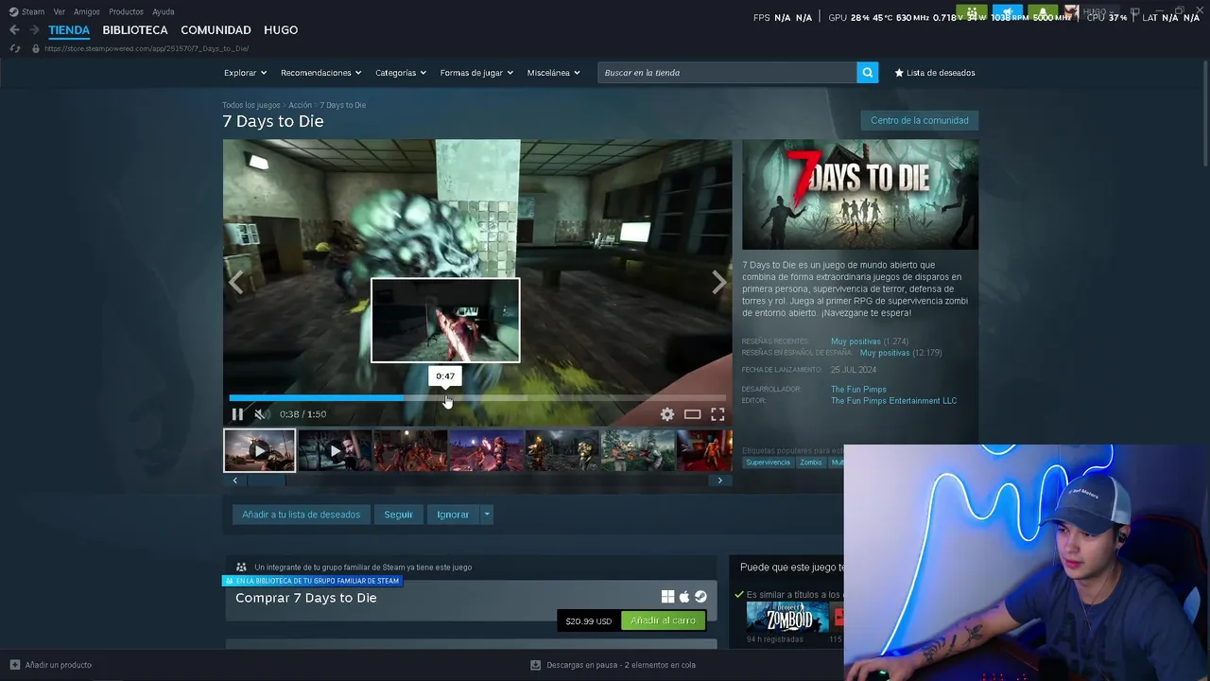Viewport: 1210px width, 681px height.
Task: Click 'Añadir un producto' plus icon
Action: pyautogui.click(x=14, y=665)
